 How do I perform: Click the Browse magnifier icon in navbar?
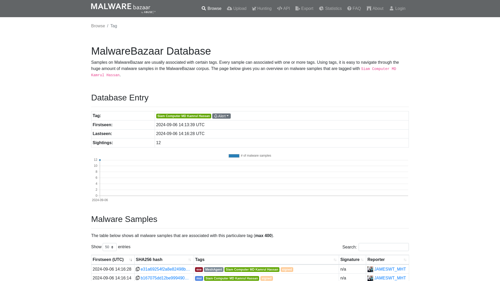click(x=204, y=9)
